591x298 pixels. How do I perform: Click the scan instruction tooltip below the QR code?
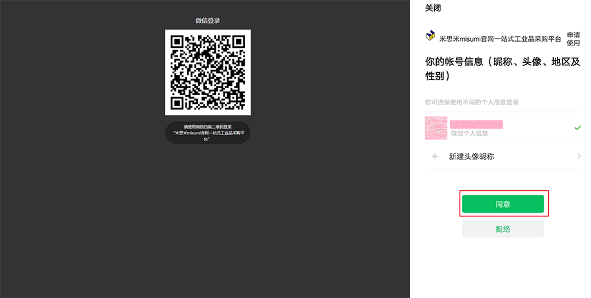[208, 133]
